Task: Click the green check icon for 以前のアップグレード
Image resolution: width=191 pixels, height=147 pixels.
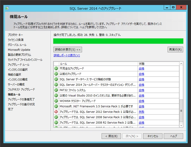Action: (x=56, y=74)
